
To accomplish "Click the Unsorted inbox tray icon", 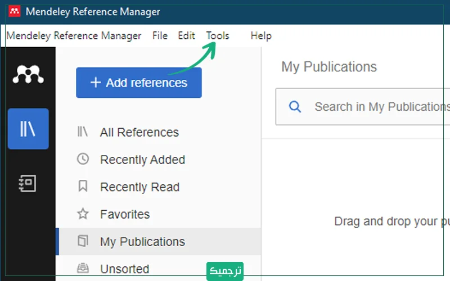I will click(83, 268).
